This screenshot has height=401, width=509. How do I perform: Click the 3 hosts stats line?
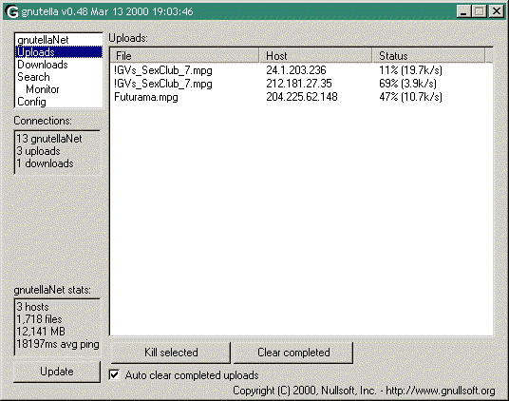(x=32, y=307)
